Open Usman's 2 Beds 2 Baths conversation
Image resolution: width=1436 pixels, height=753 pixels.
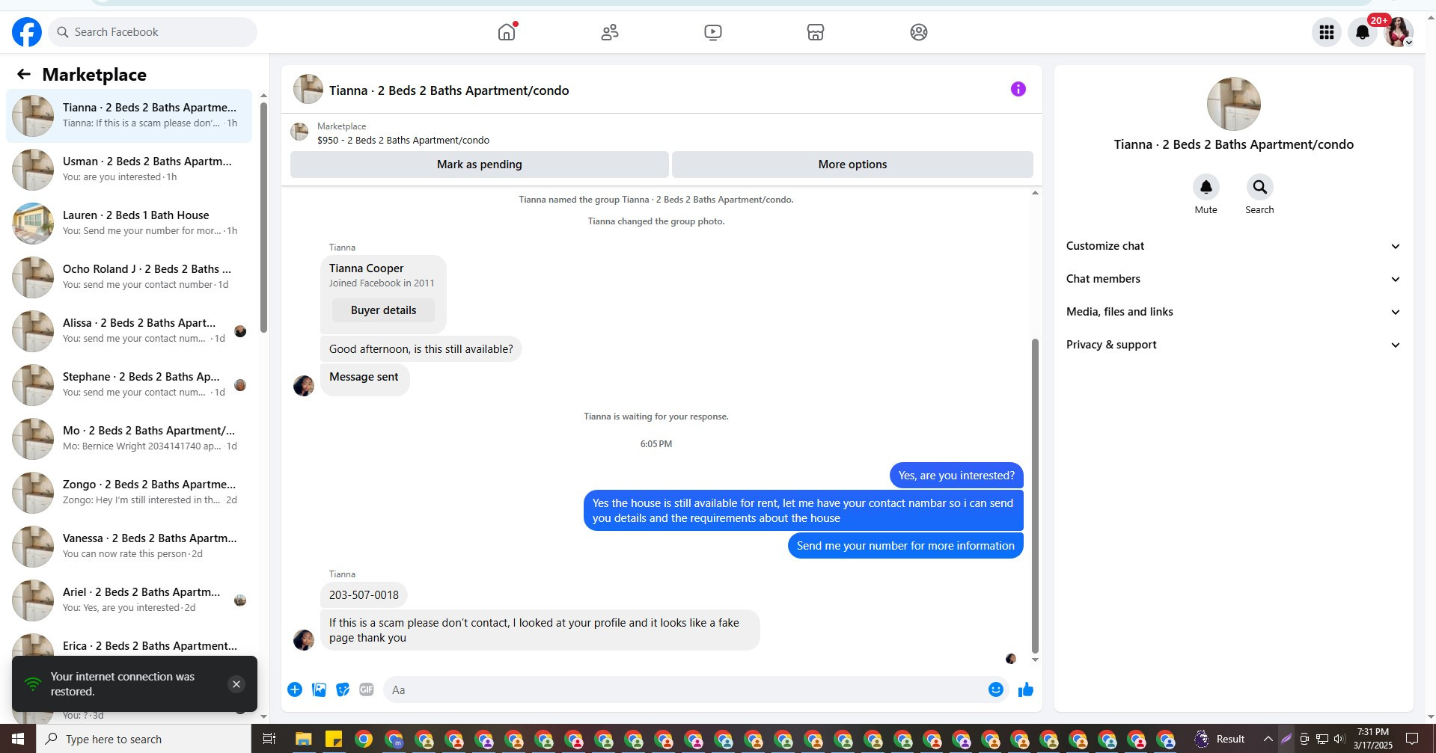pyautogui.click(x=129, y=169)
